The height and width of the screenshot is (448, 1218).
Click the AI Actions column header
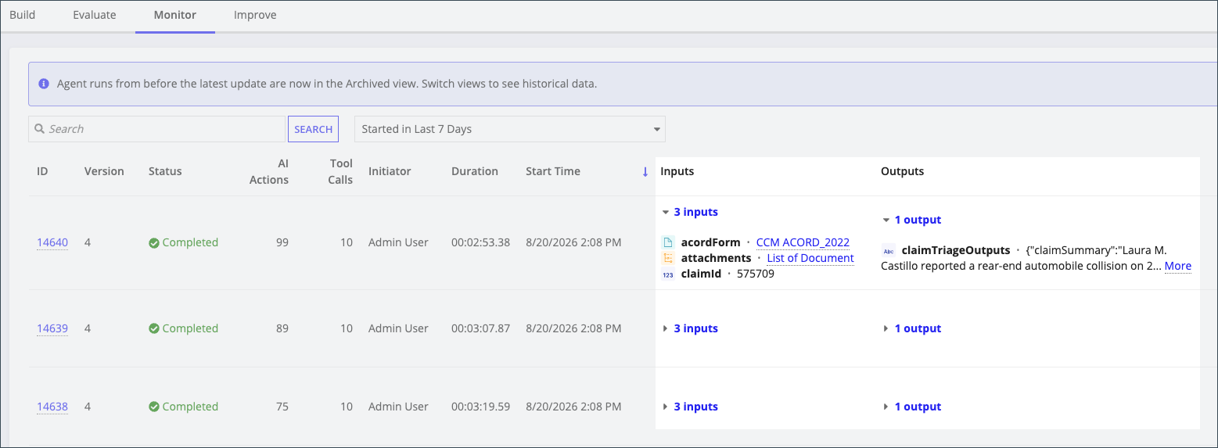pos(269,171)
